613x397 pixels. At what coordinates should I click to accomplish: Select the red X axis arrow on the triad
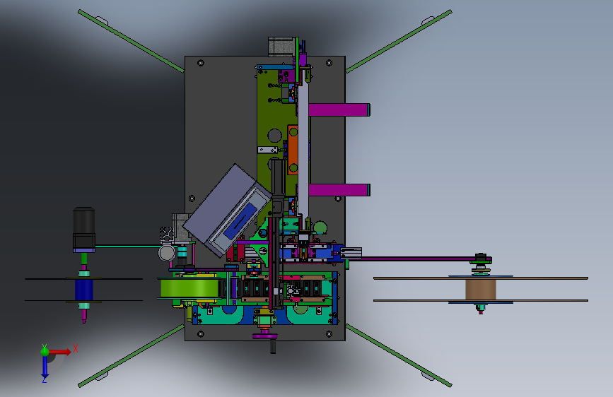(60, 352)
